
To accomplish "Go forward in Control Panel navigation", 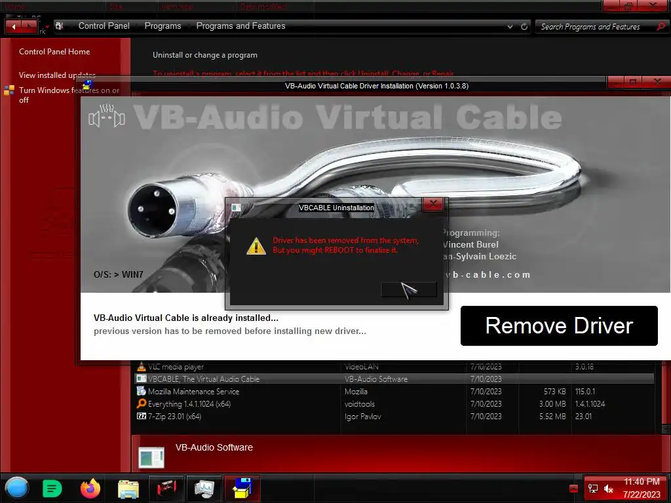I will pyautogui.click(x=29, y=26).
